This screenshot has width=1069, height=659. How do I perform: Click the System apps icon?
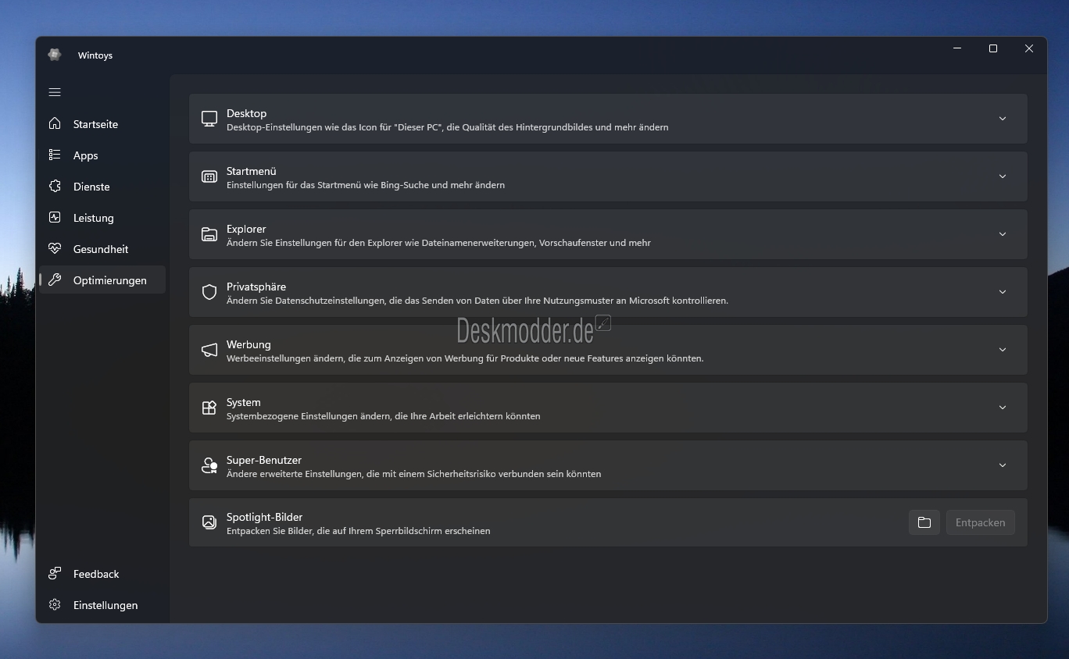pos(209,408)
